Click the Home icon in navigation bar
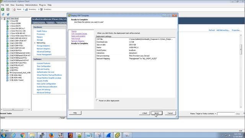245x138 pixels. coord(15,9)
